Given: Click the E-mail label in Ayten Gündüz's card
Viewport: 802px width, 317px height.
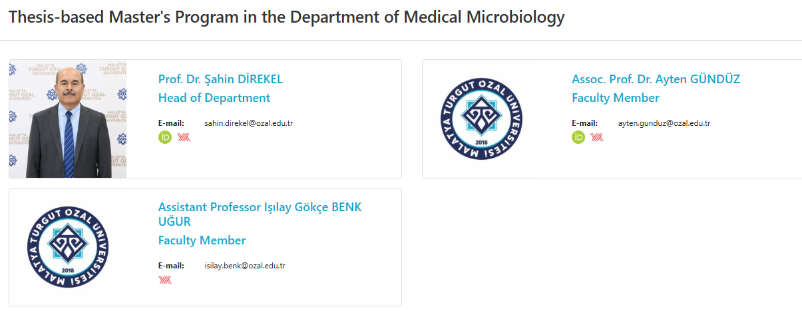Looking at the screenshot, I should click(584, 123).
